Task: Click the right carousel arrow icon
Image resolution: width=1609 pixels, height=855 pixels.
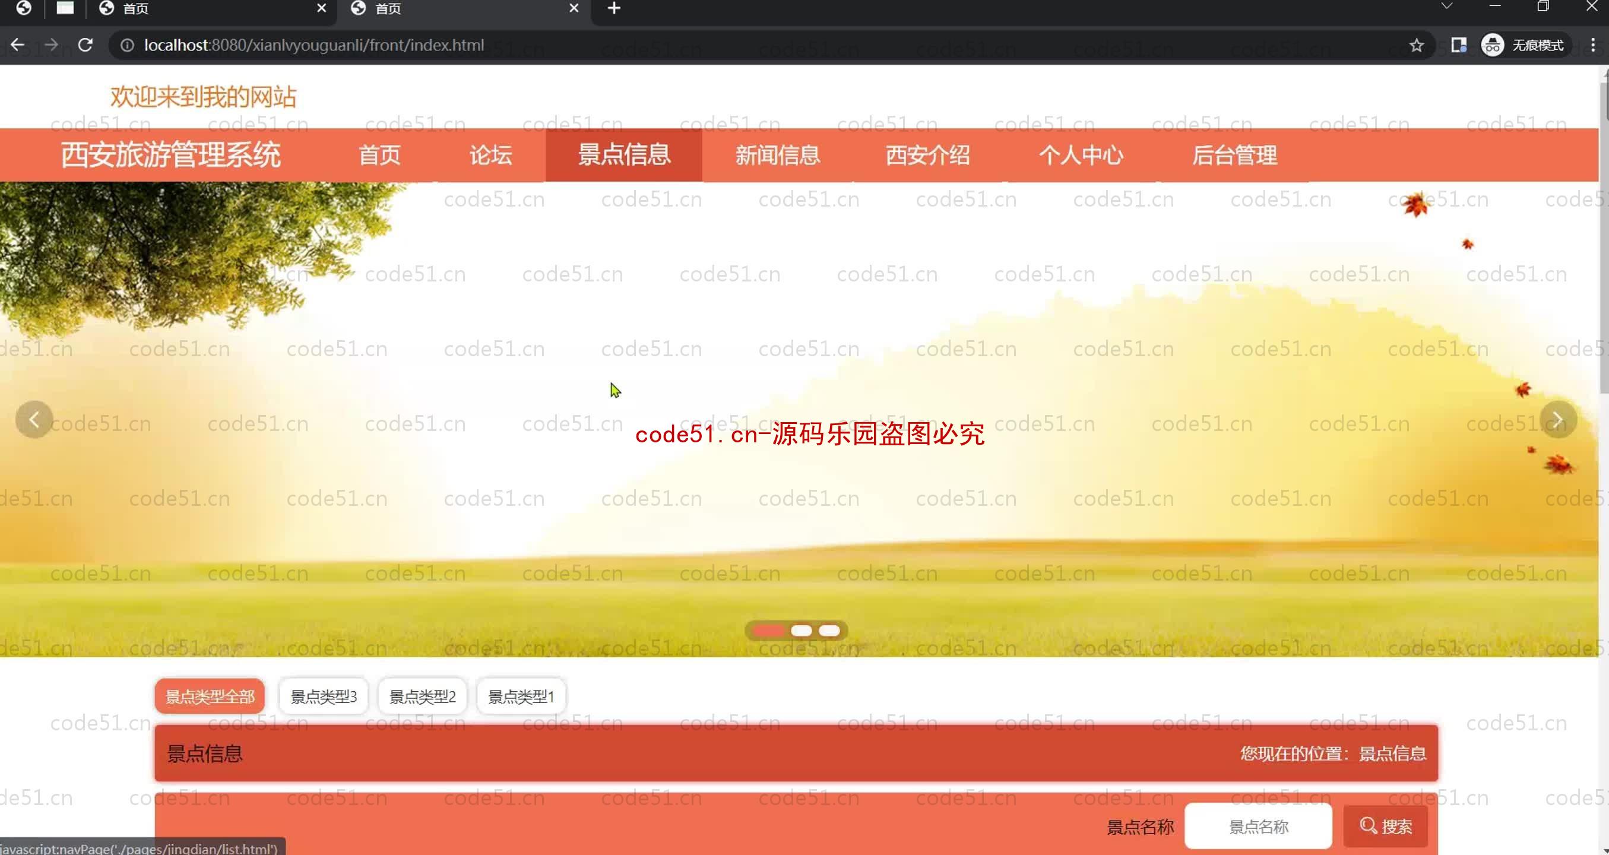Action: coord(1556,420)
